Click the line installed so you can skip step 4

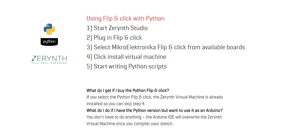pos(116,104)
